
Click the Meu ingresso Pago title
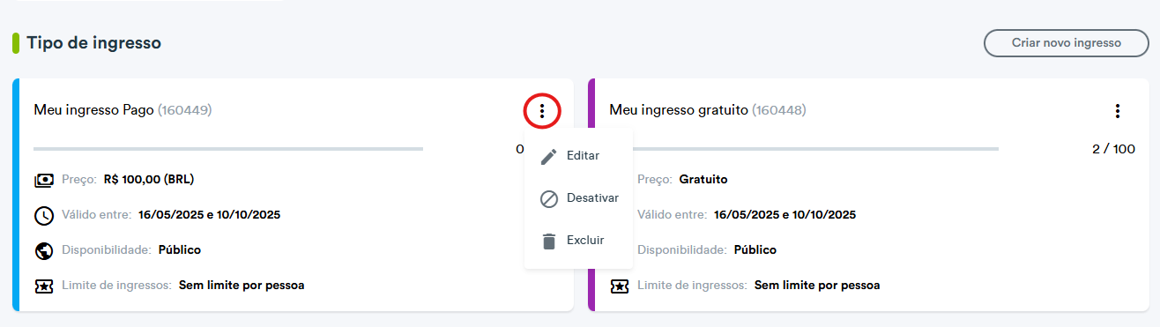[94, 110]
